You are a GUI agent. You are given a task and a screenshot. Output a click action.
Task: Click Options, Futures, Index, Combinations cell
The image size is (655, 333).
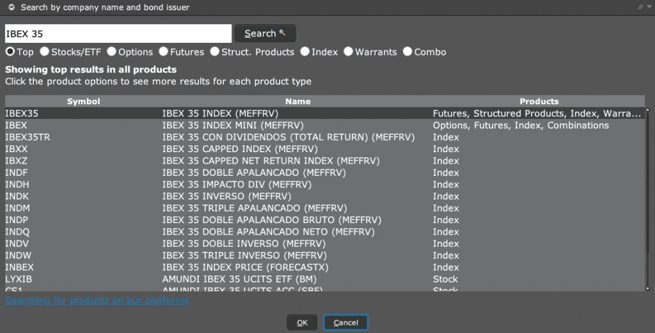coord(521,125)
